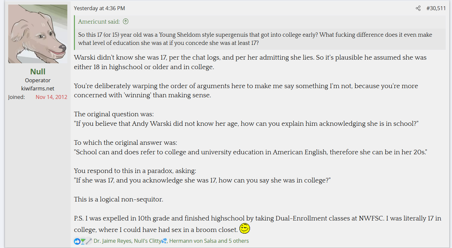Open the dog avatar of user Null

pos(38,34)
